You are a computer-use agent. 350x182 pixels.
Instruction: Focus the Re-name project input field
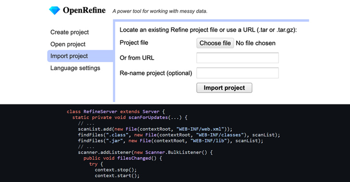(237, 73)
